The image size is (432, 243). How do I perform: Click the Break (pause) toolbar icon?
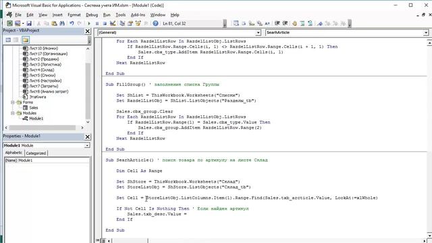pyautogui.click(x=97, y=24)
